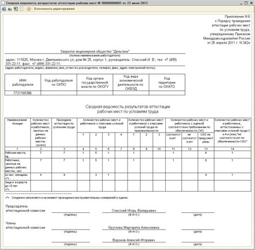This screenshot has width=255, height=250.
Task: Click the 'Наименование позиции' column header
Action: pyautogui.click(x=17, y=133)
